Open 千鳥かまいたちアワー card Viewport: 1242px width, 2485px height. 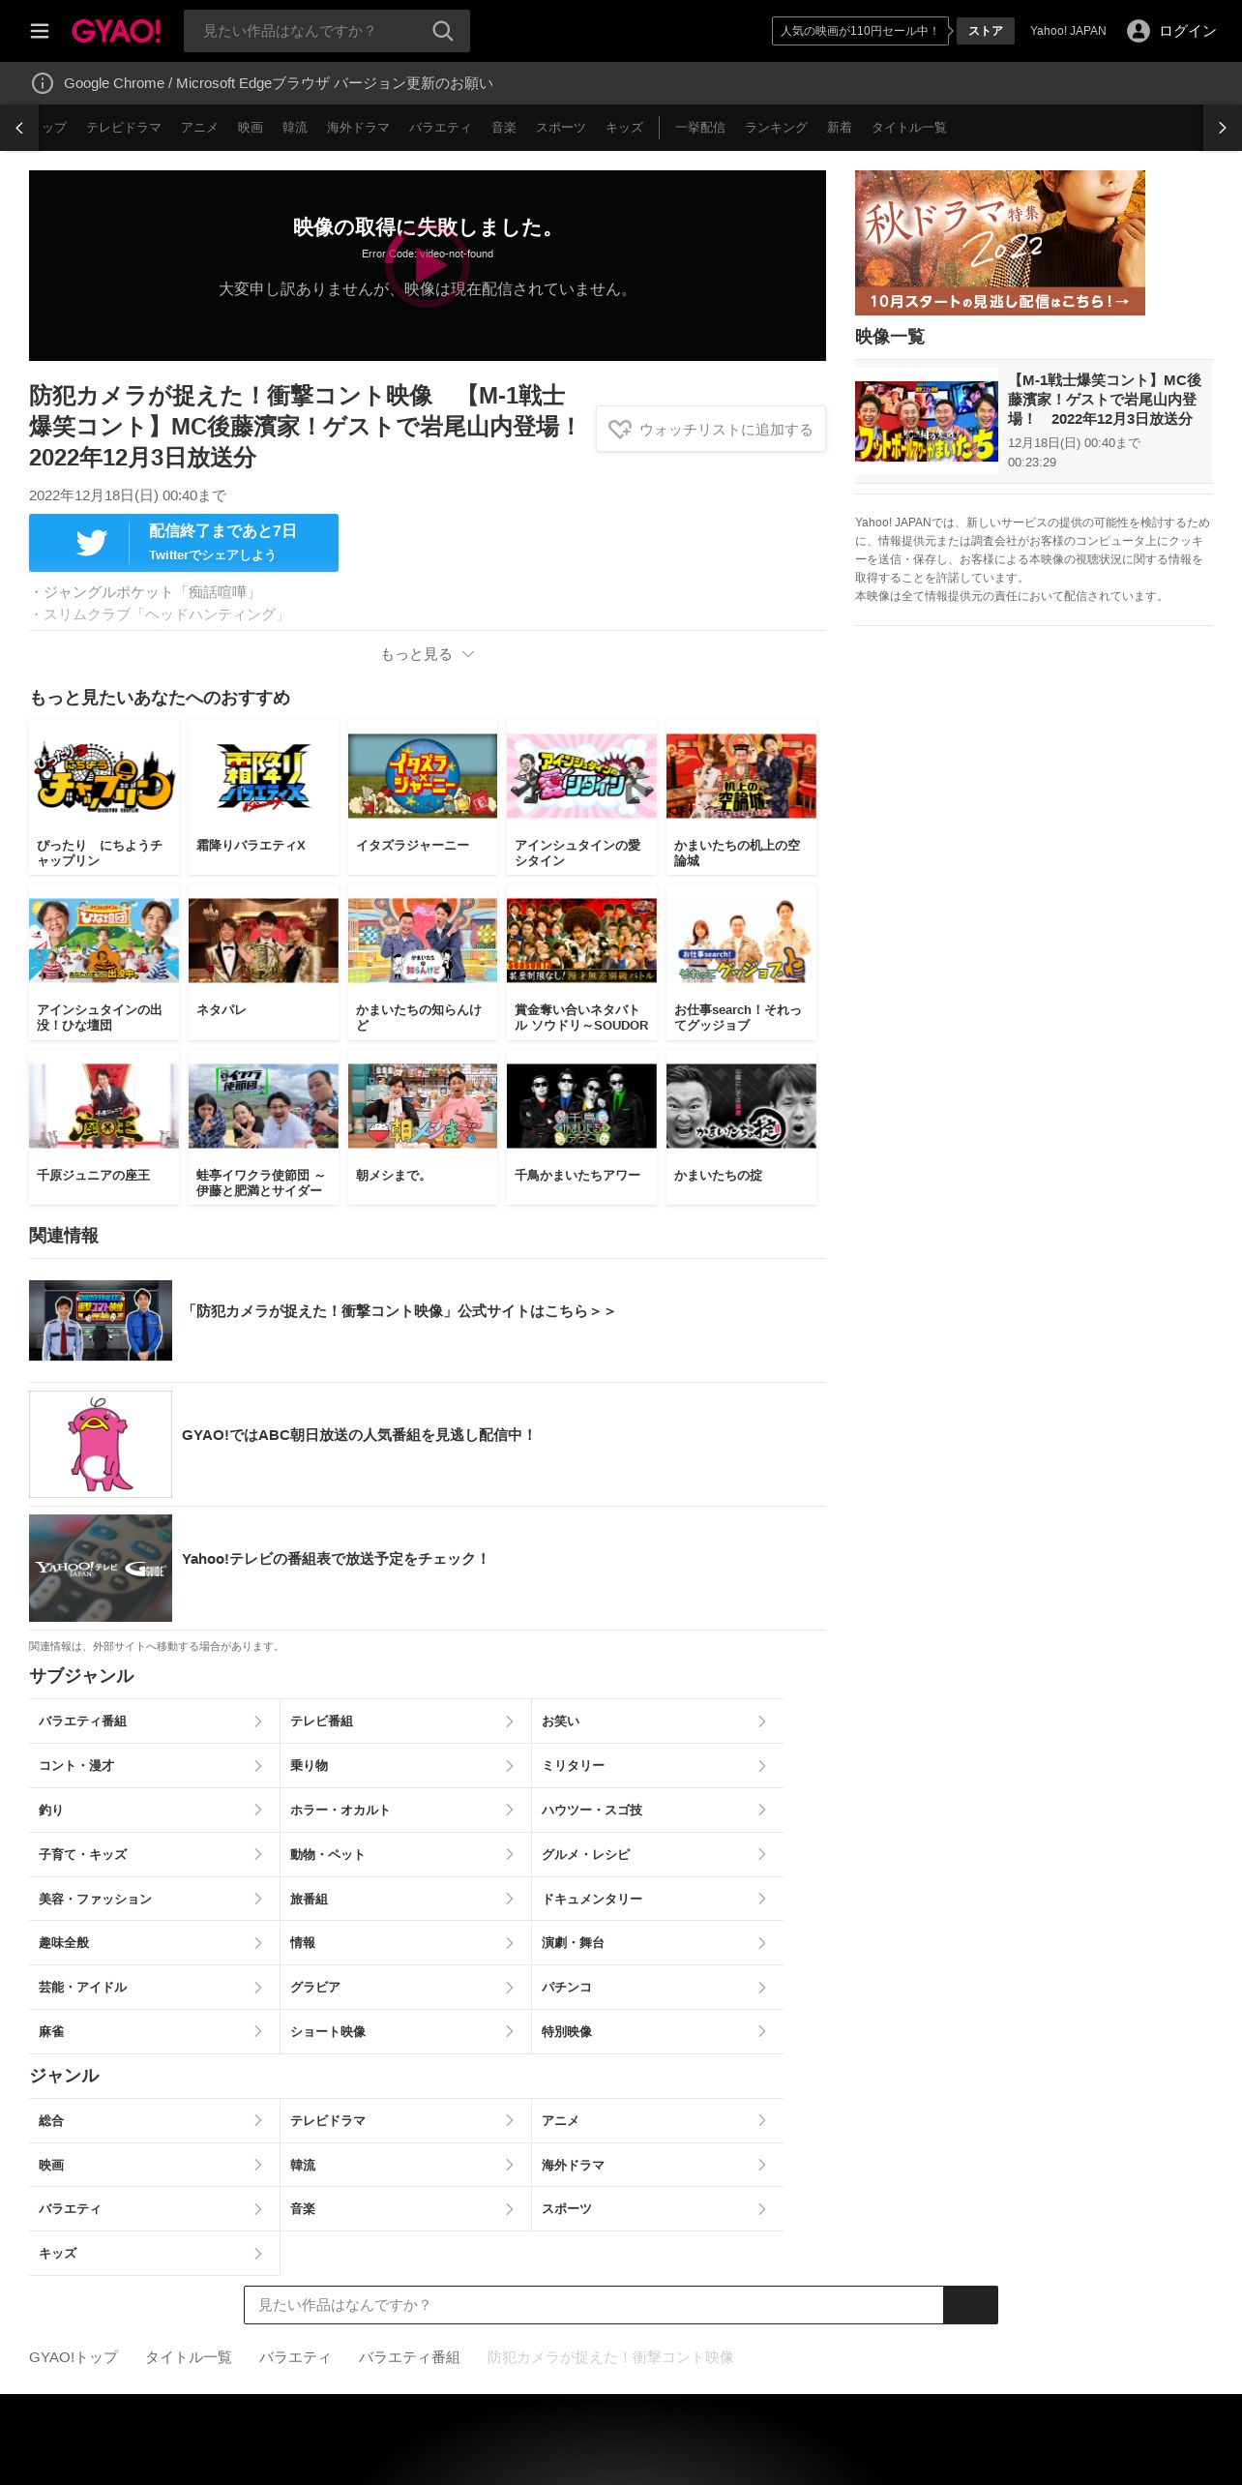tap(581, 1127)
